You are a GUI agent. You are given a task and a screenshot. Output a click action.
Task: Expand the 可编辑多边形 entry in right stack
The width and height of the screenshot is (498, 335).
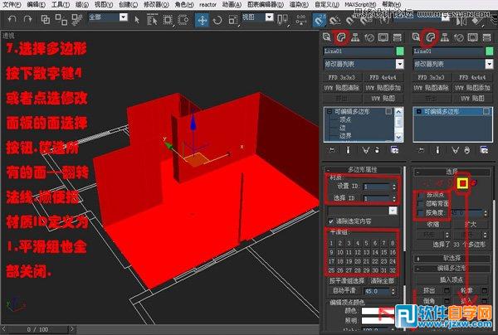418,112
